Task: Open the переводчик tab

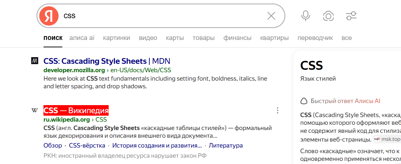Action: tap(315, 38)
